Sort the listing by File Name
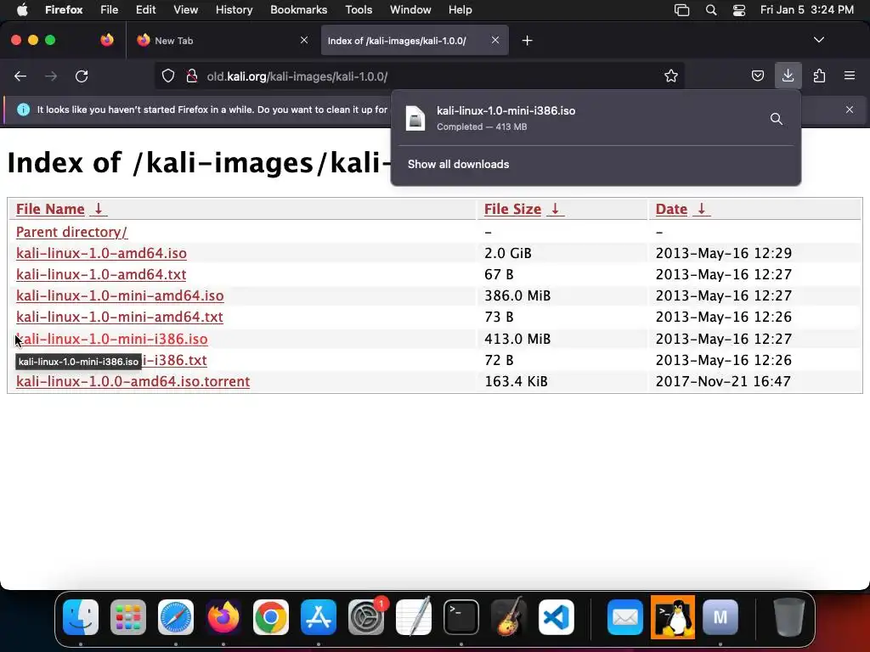This screenshot has width=870, height=652. (x=60, y=209)
